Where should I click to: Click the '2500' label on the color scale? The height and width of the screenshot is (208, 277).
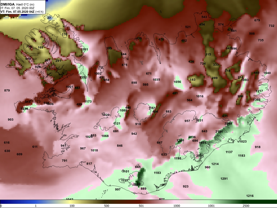click(246, 206)
